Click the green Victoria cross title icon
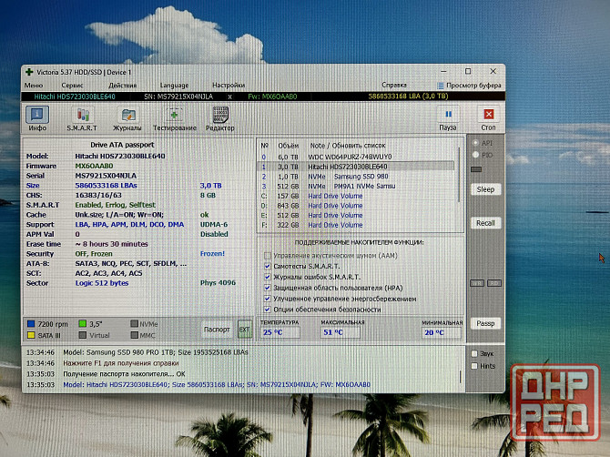Viewport: 610px width, 457px height. pyautogui.click(x=29, y=72)
